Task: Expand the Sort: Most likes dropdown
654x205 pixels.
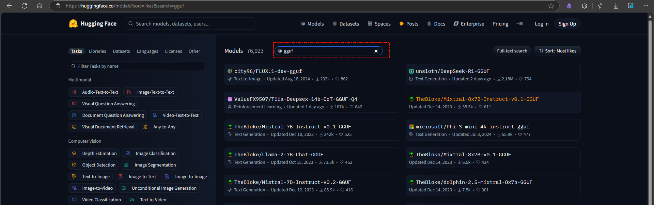Action: click(558, 51)
